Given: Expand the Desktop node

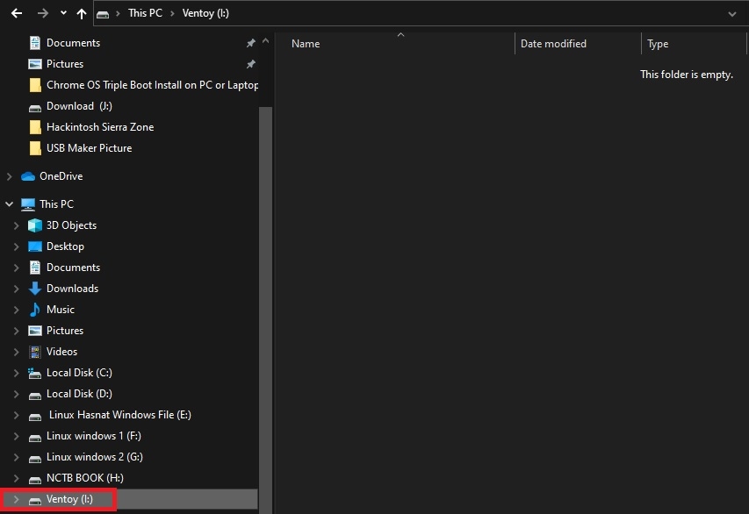Looking at the screenshot, I should [16, 246].
